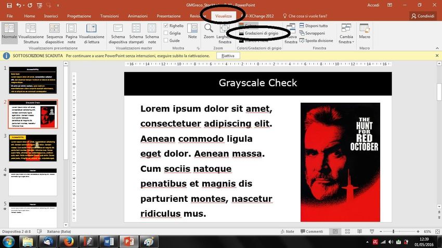This screenshot has height=248, width=442.
Task: Click zoom out minus button
Action: 381,231
